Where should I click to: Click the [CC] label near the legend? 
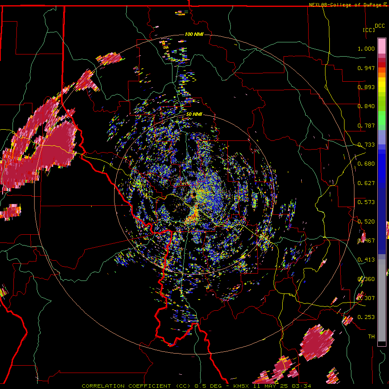click(x=369, y=30)
